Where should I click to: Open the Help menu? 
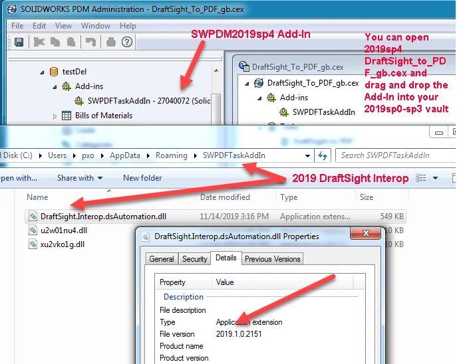(x=128, y=26)
